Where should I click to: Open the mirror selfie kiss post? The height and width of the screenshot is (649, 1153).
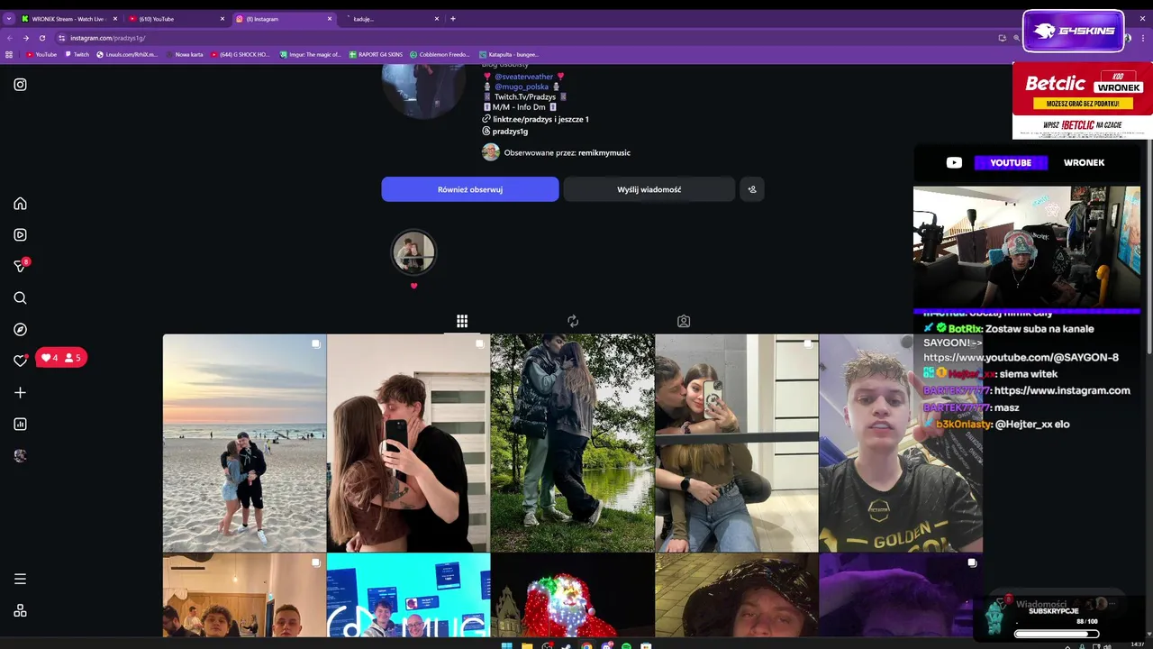coord(408,443)
